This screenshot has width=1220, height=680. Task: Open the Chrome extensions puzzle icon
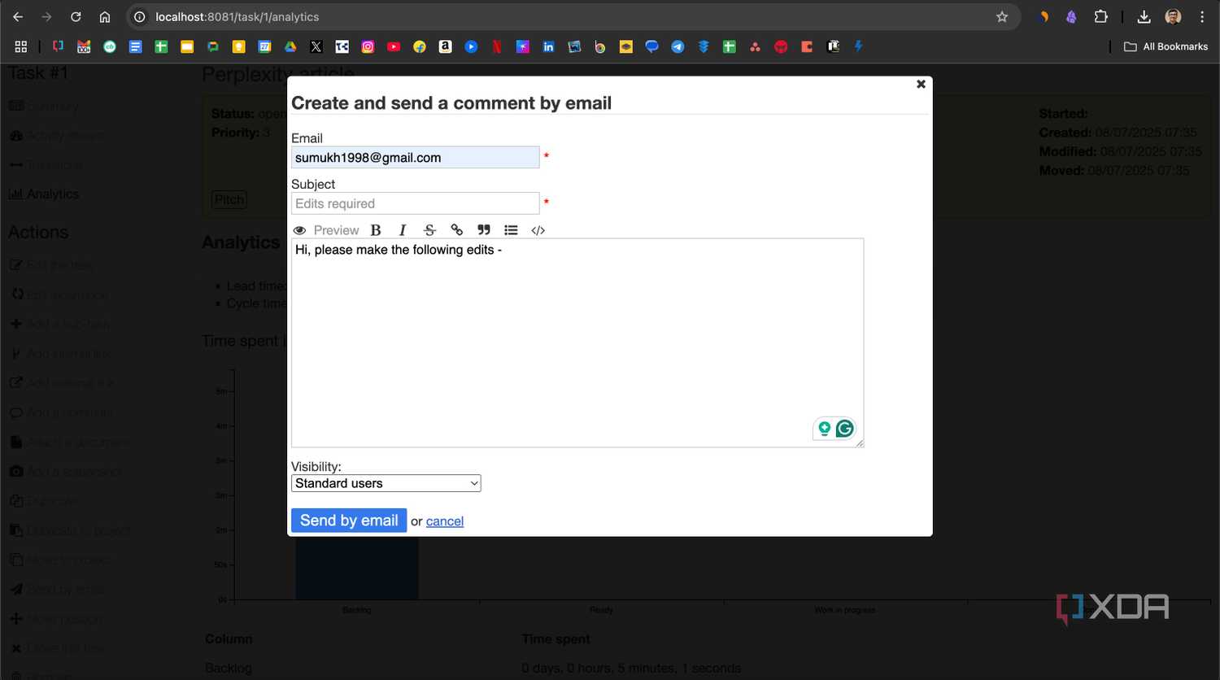click(1100, 16)
